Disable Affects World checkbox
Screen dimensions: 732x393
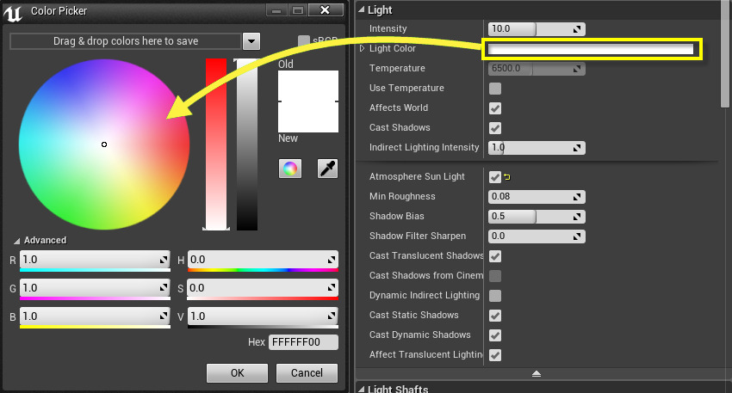pos(495,108)
